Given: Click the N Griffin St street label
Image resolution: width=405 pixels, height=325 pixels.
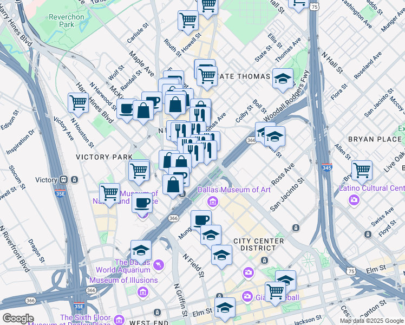Looking at the screenshot, I should (180, 300).
